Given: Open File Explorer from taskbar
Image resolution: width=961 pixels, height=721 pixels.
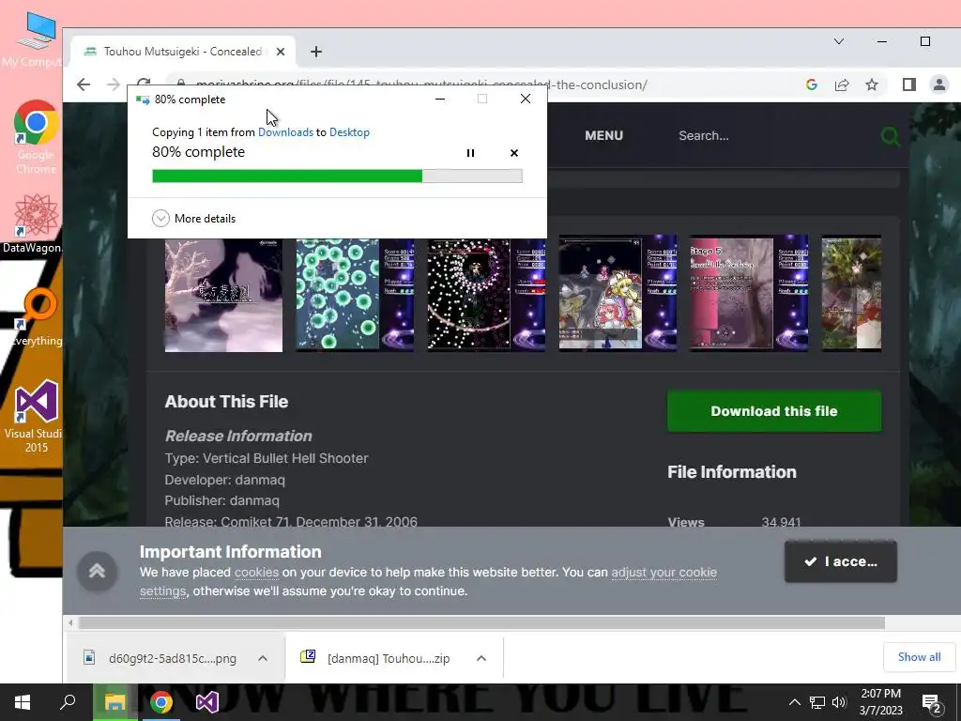Looking at the screenshot, I should [x=114, y=702].
